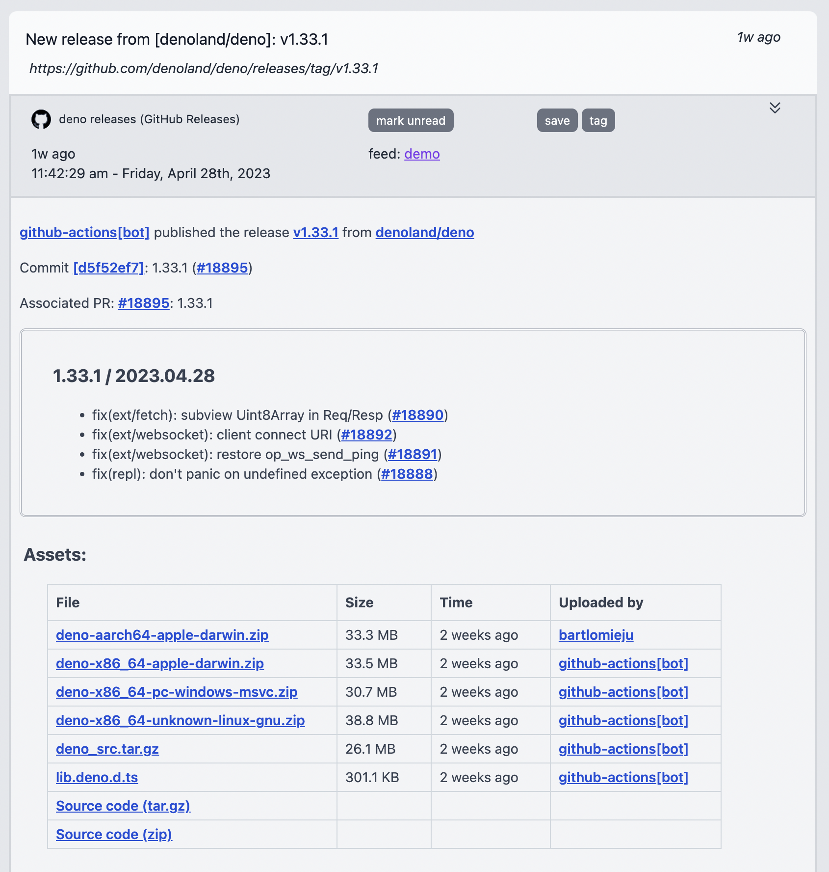Open PR #18892 link

366,435
